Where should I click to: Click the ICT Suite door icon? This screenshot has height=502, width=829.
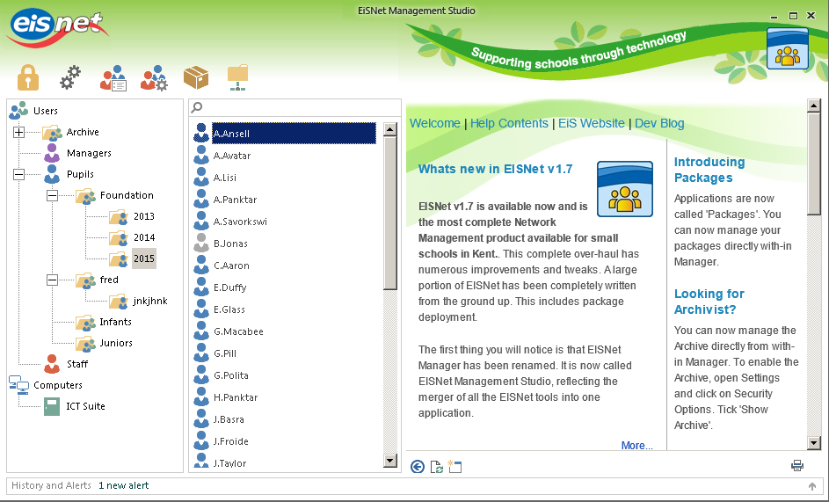[52, 406]
